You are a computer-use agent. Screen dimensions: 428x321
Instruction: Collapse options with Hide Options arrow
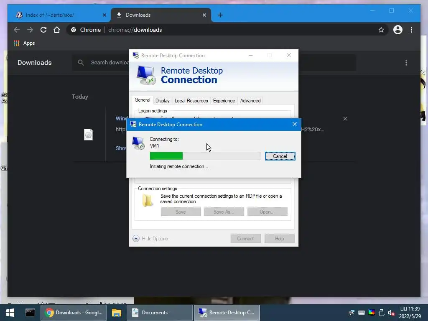click(x=136, y=239)
